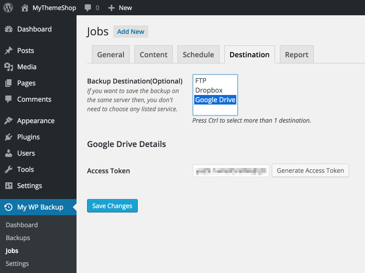Select FTP in destination list
Image resolution: width=365 pixels, height=273 pixels.
215,81
